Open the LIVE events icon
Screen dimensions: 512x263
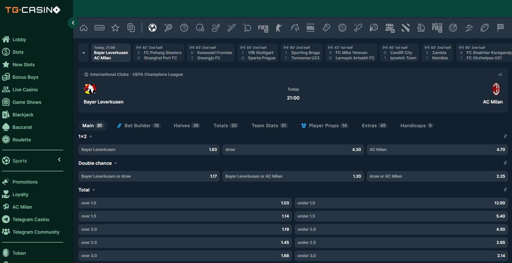(x=100, y=28)
